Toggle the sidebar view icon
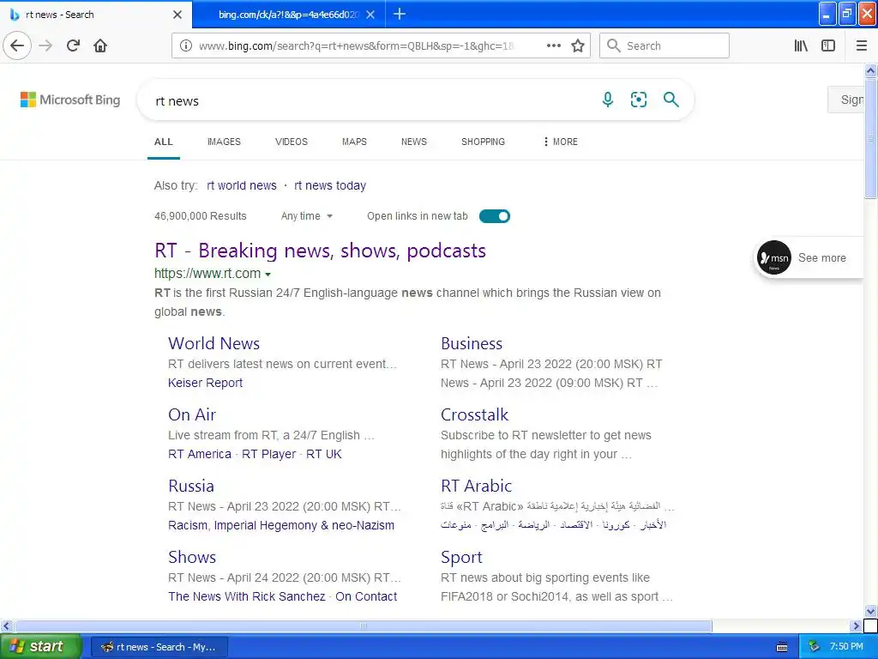 (x=828, y=46)
